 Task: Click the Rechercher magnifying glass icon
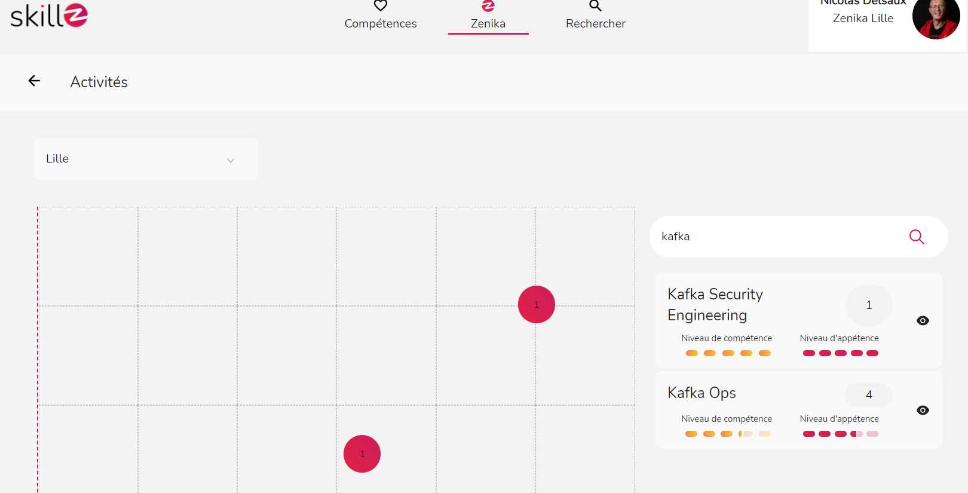click(x=595, y=6)
